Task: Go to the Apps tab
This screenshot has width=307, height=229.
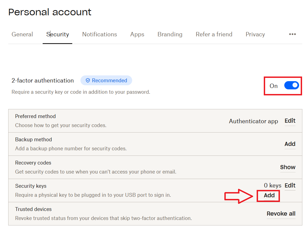Action: [x=137, y=34]
